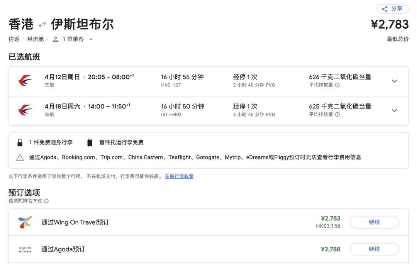The width and height of the screenshot is (417, 264).
Task: Click the Wing On Travel logo
Action: coord(25,222)
